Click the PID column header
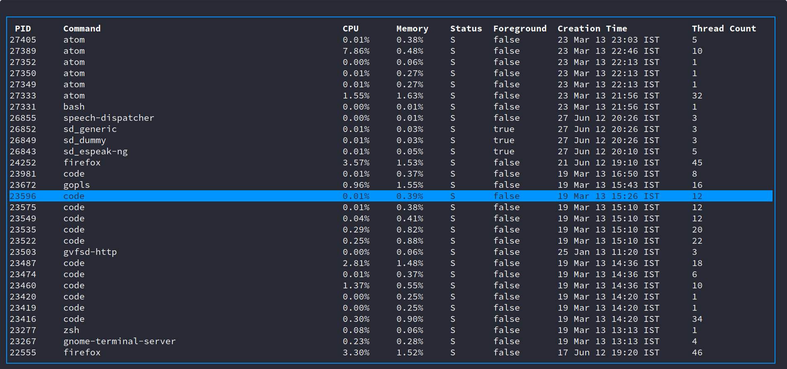 coord(23,29)
